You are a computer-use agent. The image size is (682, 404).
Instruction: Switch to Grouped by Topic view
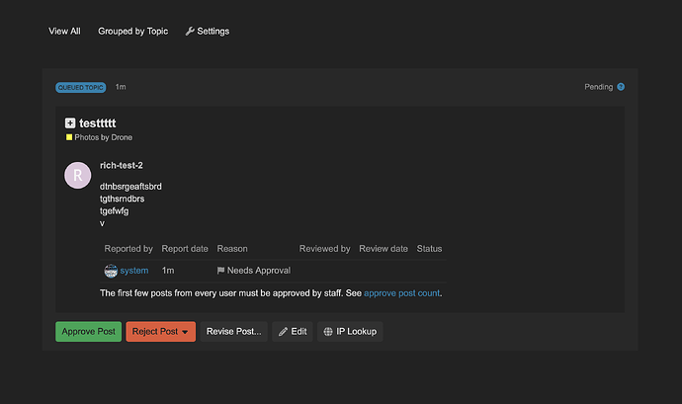[132, 32]
